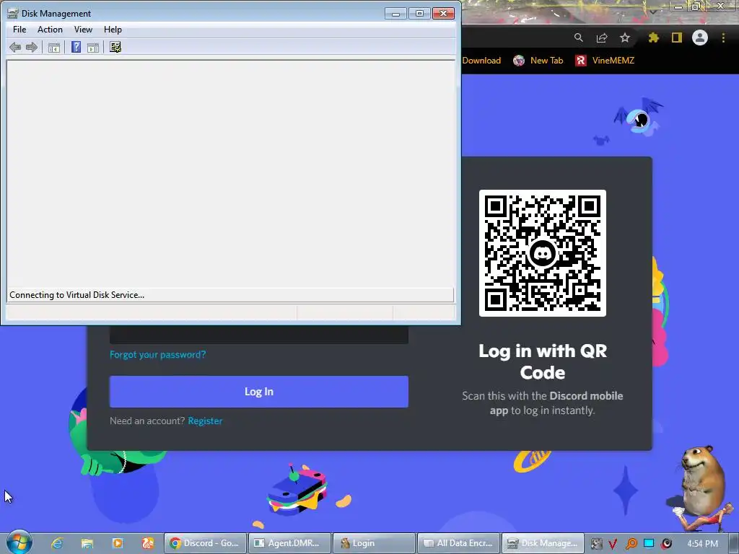Viewport: 739px width, 554px height.
Task: Open Windows Explorer folder taskbar icon
Action: [87, 543]
